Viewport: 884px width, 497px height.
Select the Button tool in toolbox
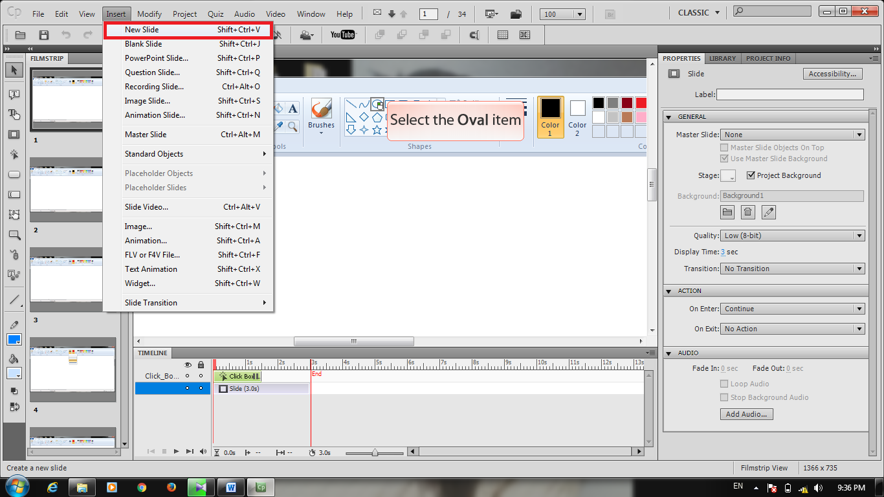[14, 175]
